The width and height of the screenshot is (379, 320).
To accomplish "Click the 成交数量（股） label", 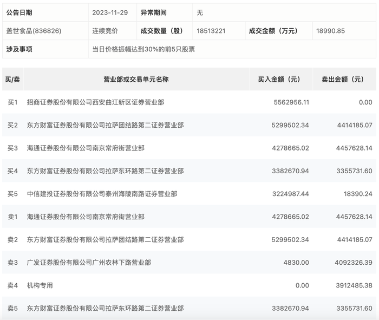I will 161,31.
